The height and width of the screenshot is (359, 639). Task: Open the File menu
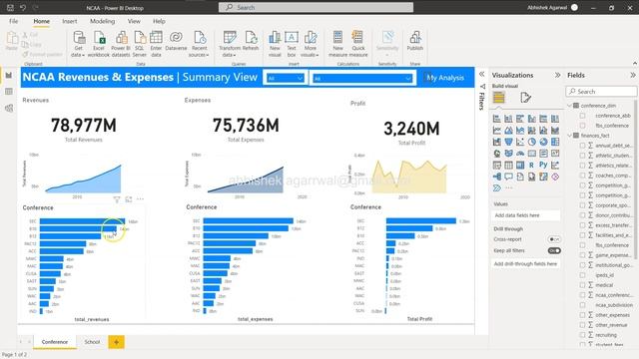point(13,21)
